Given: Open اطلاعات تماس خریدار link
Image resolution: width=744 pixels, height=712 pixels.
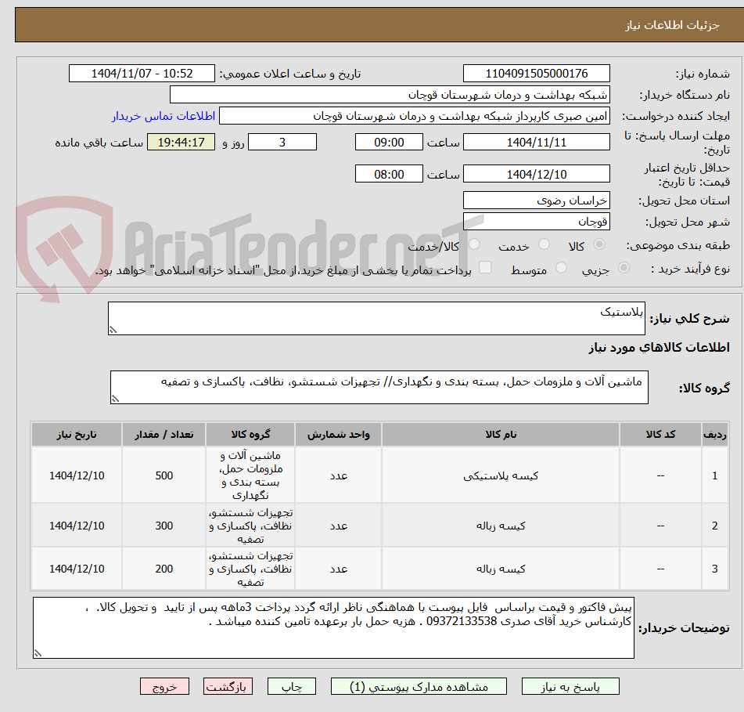Looking at the screenshot, I should pyautogui.click(x=164, y=116).
